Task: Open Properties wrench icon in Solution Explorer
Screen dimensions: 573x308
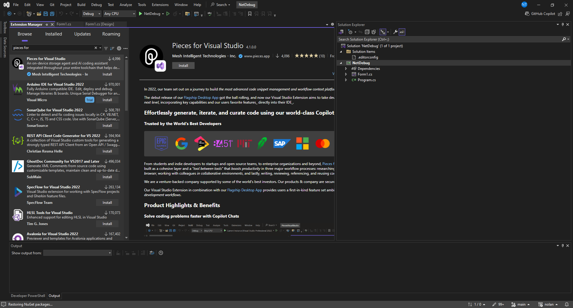Action: pyautogui.click(x=395, y=32)
